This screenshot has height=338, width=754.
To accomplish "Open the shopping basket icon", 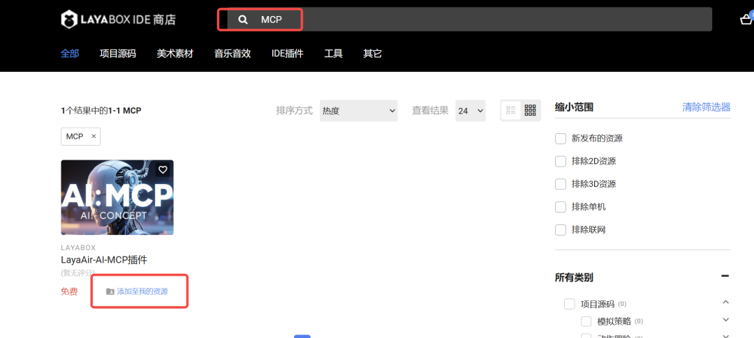I will tap(746, 20).
